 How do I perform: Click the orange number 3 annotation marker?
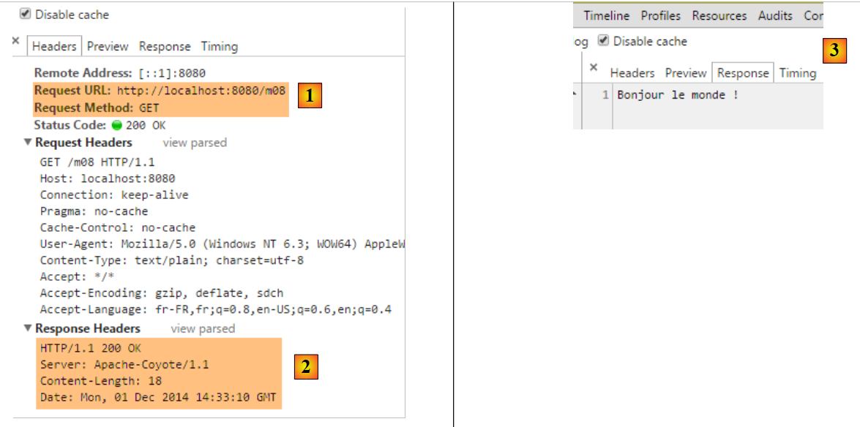pyautogui.click(x=834, y=50)
